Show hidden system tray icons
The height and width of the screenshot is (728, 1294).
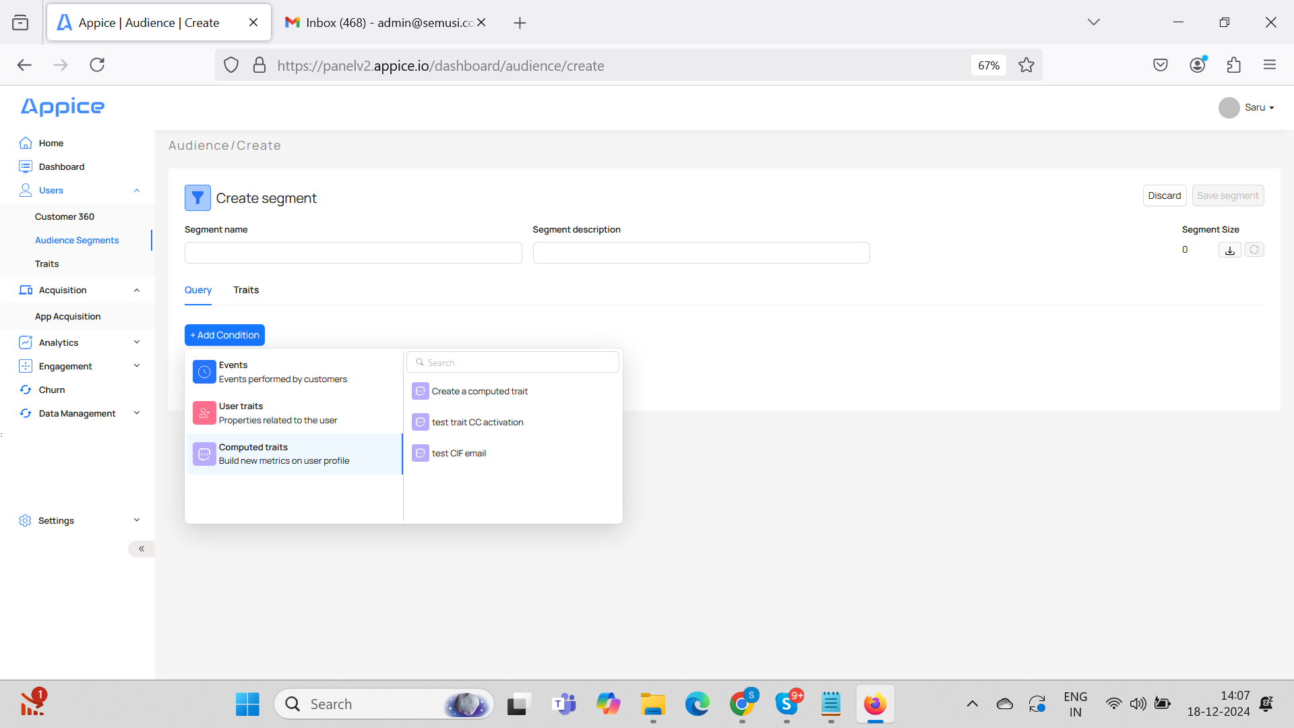coord(973,704)
